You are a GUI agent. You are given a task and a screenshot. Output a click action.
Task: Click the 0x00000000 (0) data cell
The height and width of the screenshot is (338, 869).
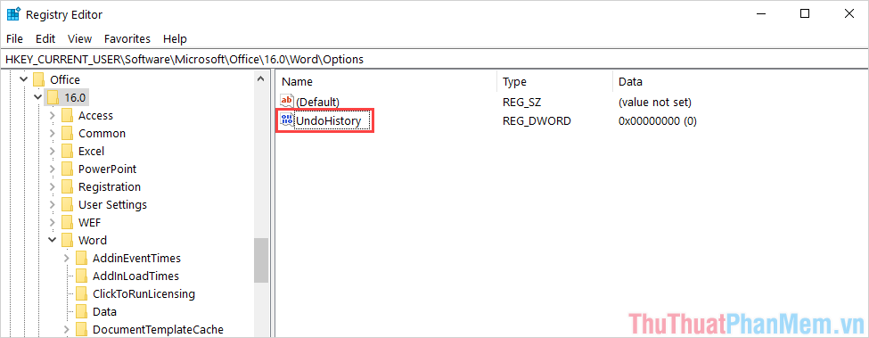[x=657, y=120]
